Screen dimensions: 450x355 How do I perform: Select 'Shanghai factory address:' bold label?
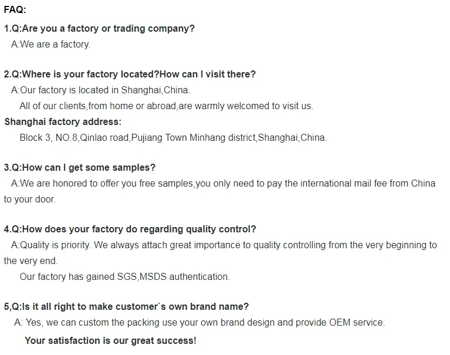(x=63, y=121)
